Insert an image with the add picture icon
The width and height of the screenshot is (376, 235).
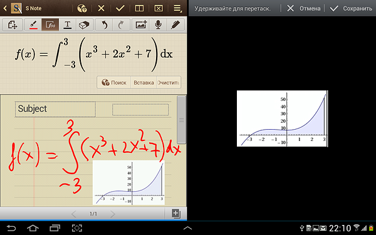[141, 24]
